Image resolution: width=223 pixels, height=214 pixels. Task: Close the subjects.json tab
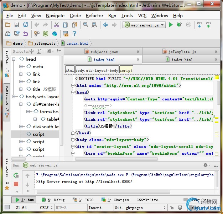point(138,52)
